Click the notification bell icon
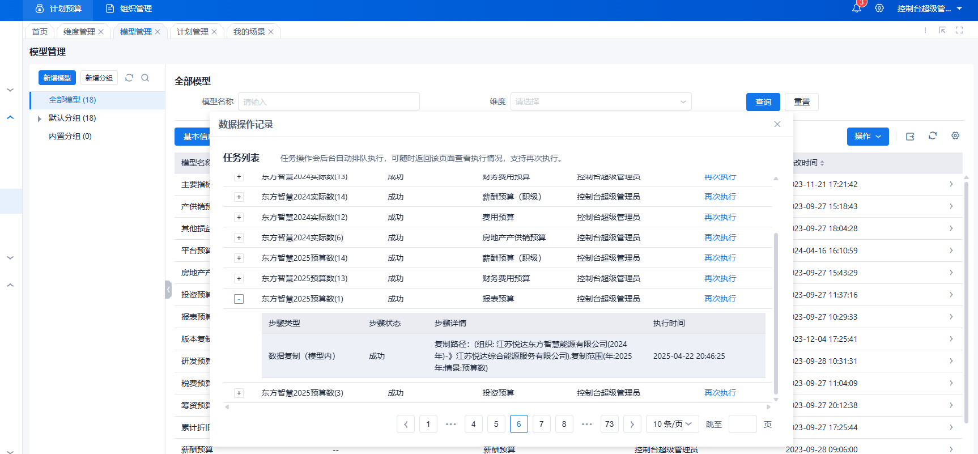This screenshot has height=454, width=978. coord(856,9)
